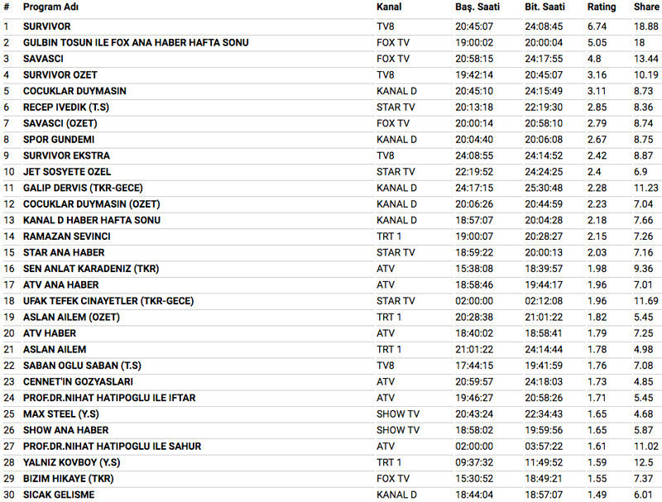Click GULBIN TOSUN ILE FOX ANA HABER HAFTA SONU
Screen dimensions: 662x502
(136, 42)
